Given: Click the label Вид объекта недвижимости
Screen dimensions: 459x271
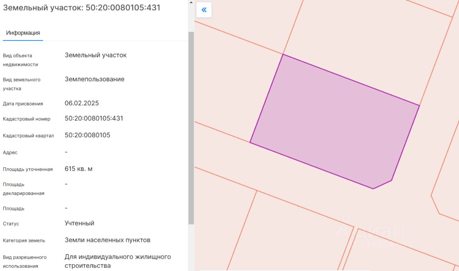Looking at the screenshot, I should point(20,60).
